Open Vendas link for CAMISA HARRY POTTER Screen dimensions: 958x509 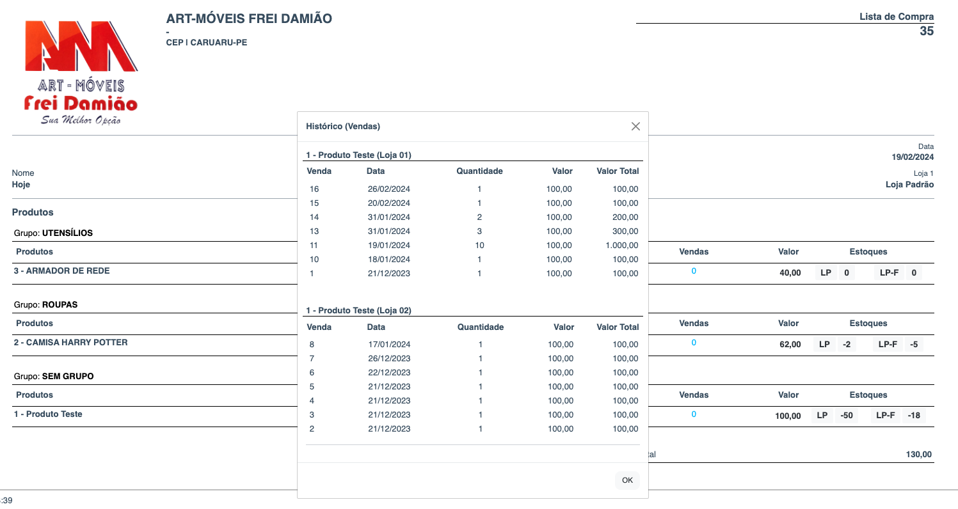point(694,343)
